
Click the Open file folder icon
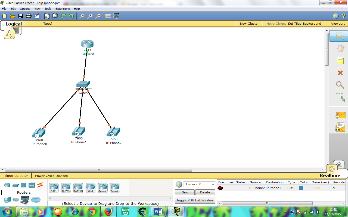[13, 16]
